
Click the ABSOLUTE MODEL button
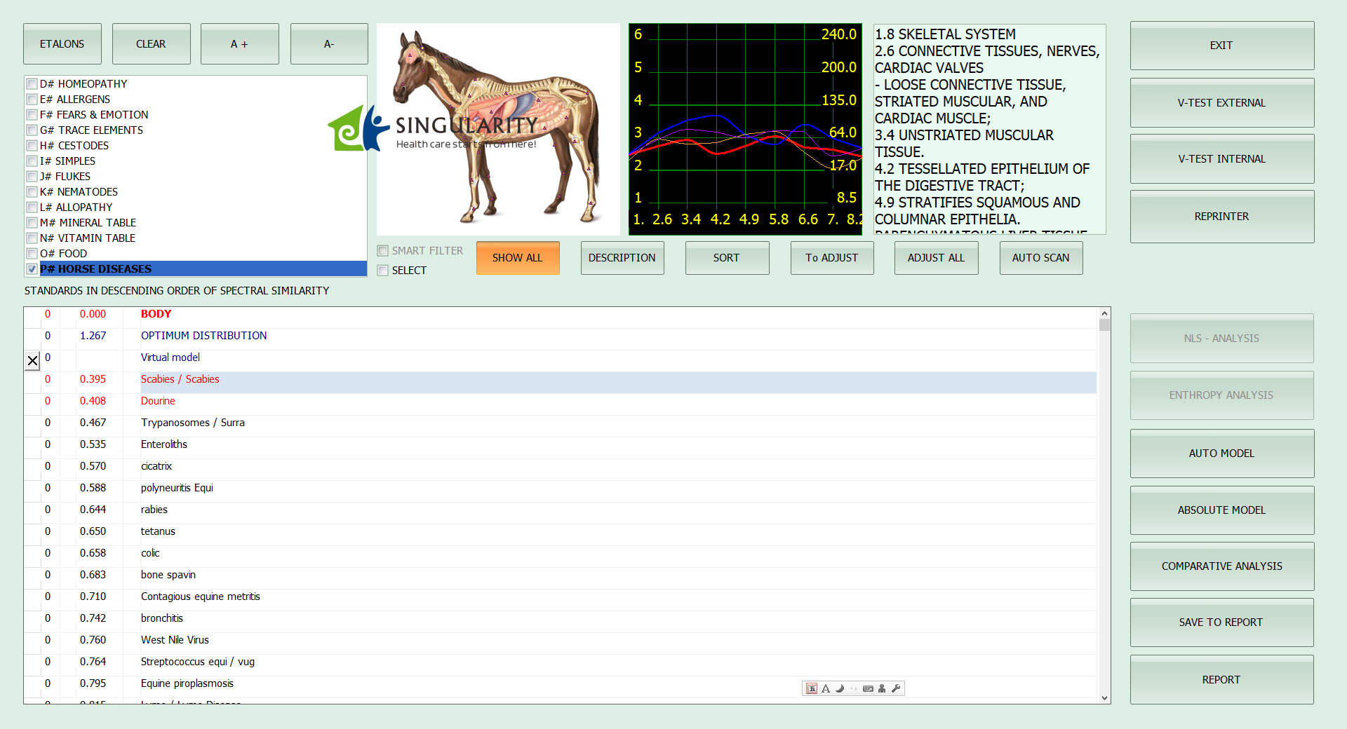pos(1221,510)
